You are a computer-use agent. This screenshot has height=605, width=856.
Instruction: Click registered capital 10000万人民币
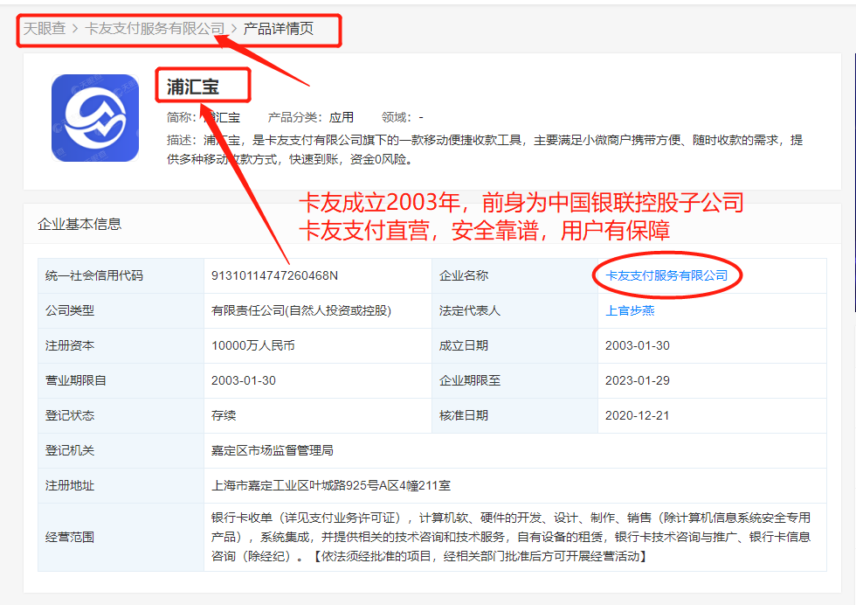[x=253, y=345]
